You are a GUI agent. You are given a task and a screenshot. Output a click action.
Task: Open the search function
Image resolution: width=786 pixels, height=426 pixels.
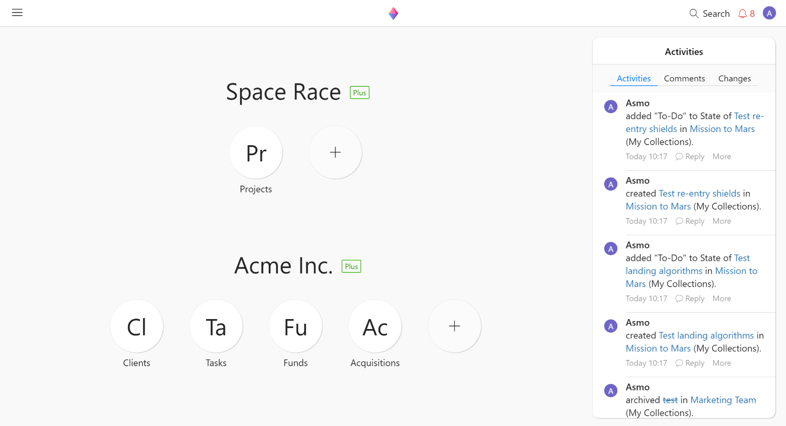(709, 13)
